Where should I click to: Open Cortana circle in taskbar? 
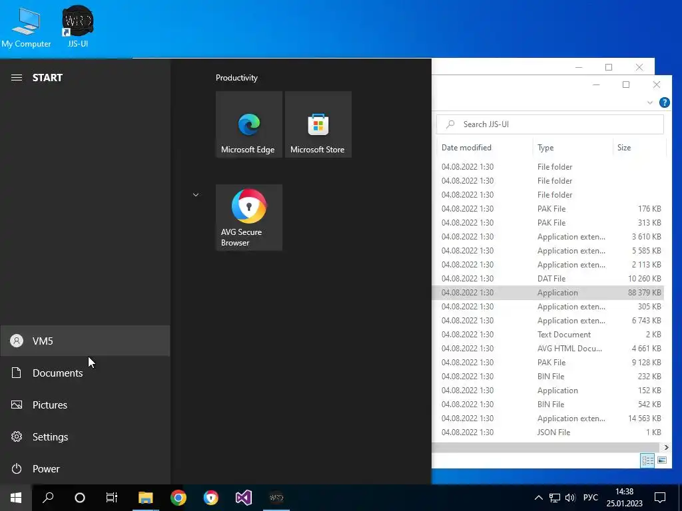(x=80, y=498)
